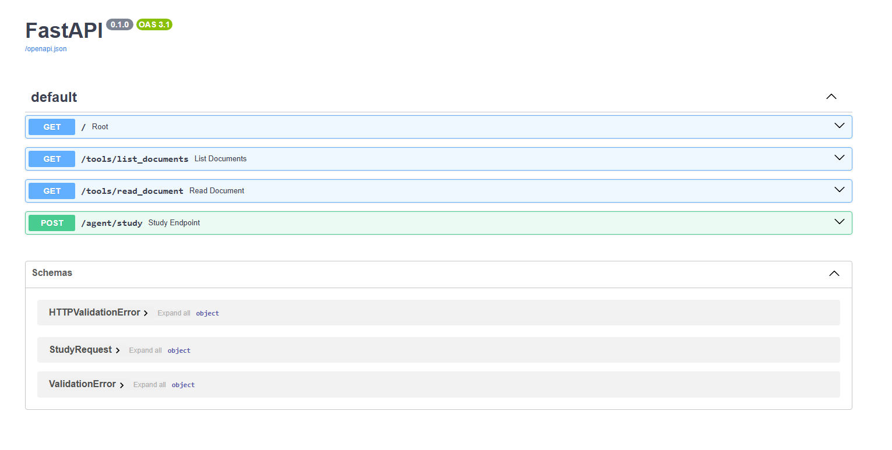The width and height of the screenshot is (892, 450).
Task: Expand Read Document endpoint chevron
Action: (x=839, y=190)
